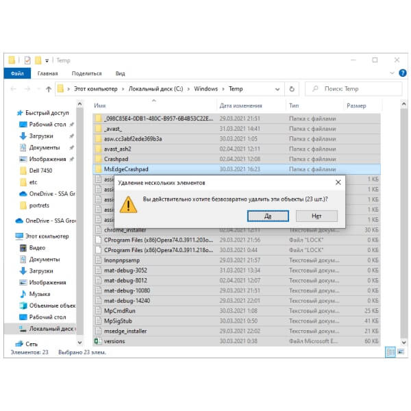Open the Файл menu
The height and width of the screenshot is (411, 411).
tap(17, 73)
